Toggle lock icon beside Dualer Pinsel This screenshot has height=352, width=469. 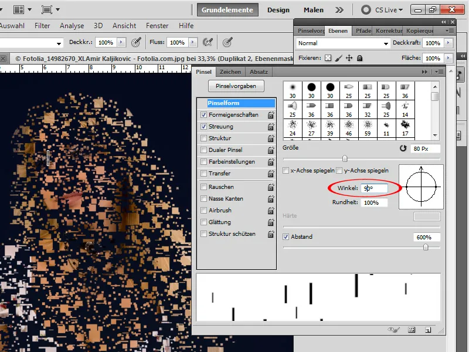(271, 150)
